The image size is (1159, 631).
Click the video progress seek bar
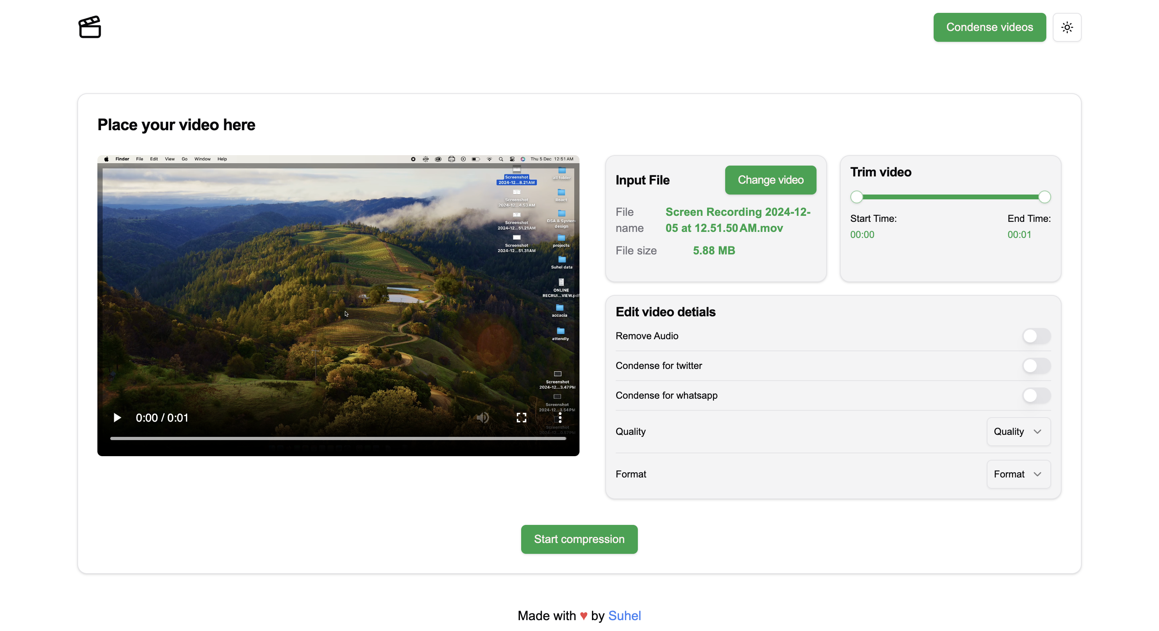point(338,438)
